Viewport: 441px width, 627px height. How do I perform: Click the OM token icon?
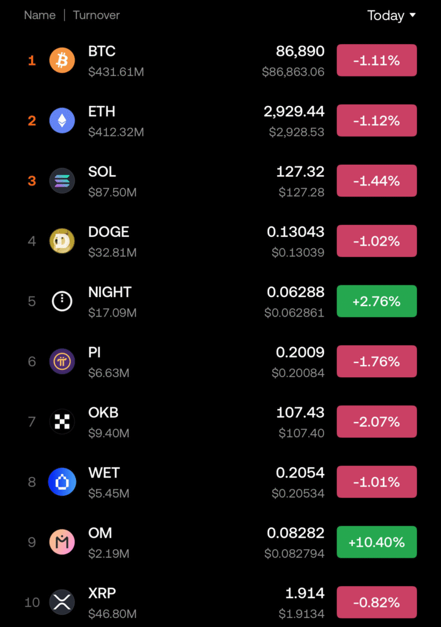(62, 541)
